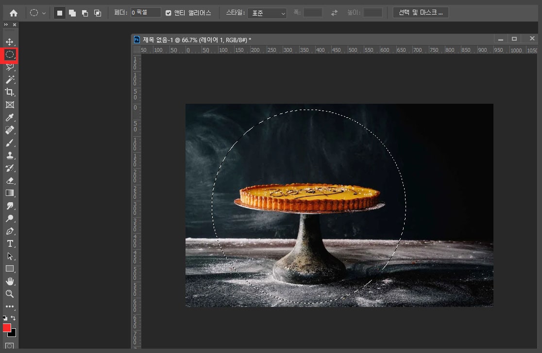This screenshot has height=353, width=542.
Task: Toggle the 앤티 앨리어스 checkbox
Action: pyautogui.click(x=169, y=13)
